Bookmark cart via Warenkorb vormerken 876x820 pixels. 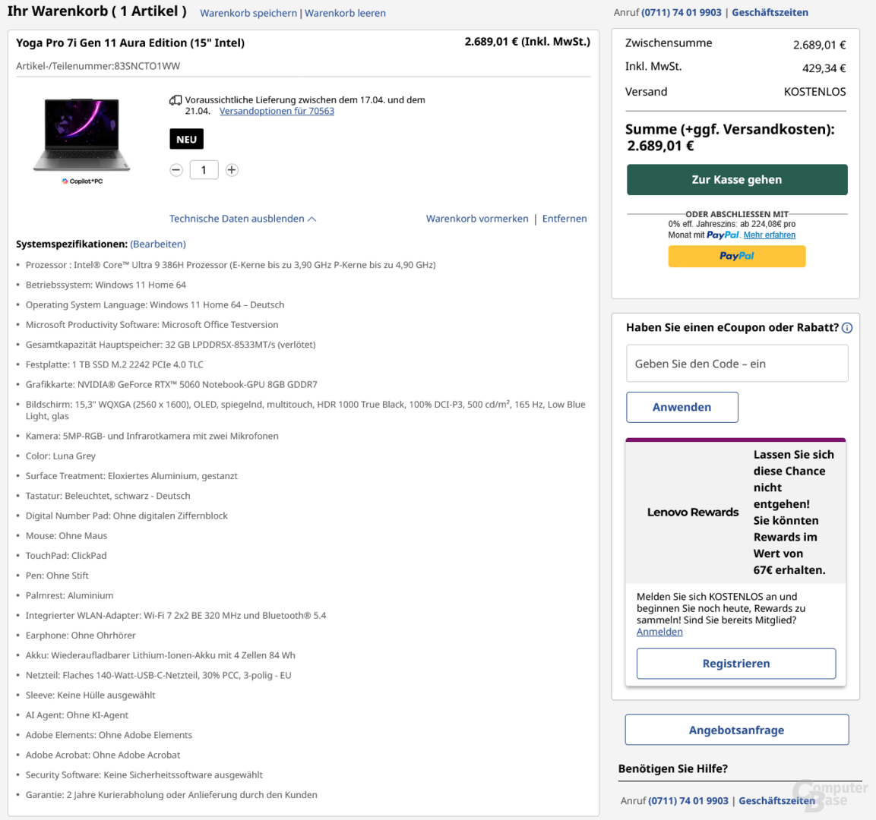click(476, 219)
